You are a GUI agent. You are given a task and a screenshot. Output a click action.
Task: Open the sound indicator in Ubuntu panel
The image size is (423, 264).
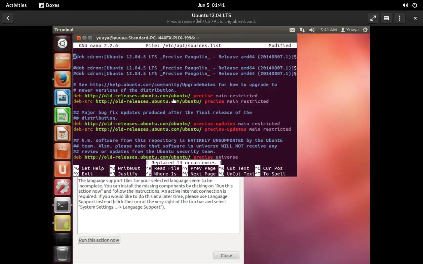pyautogui.click(x=312, y=30)
